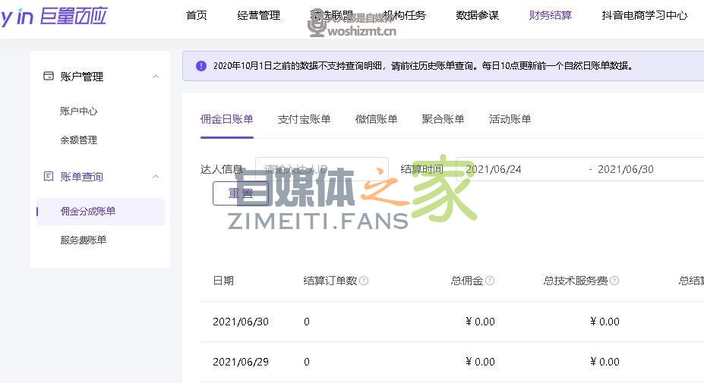Click help icon next to 结算订单数

(x=364, y=281)
